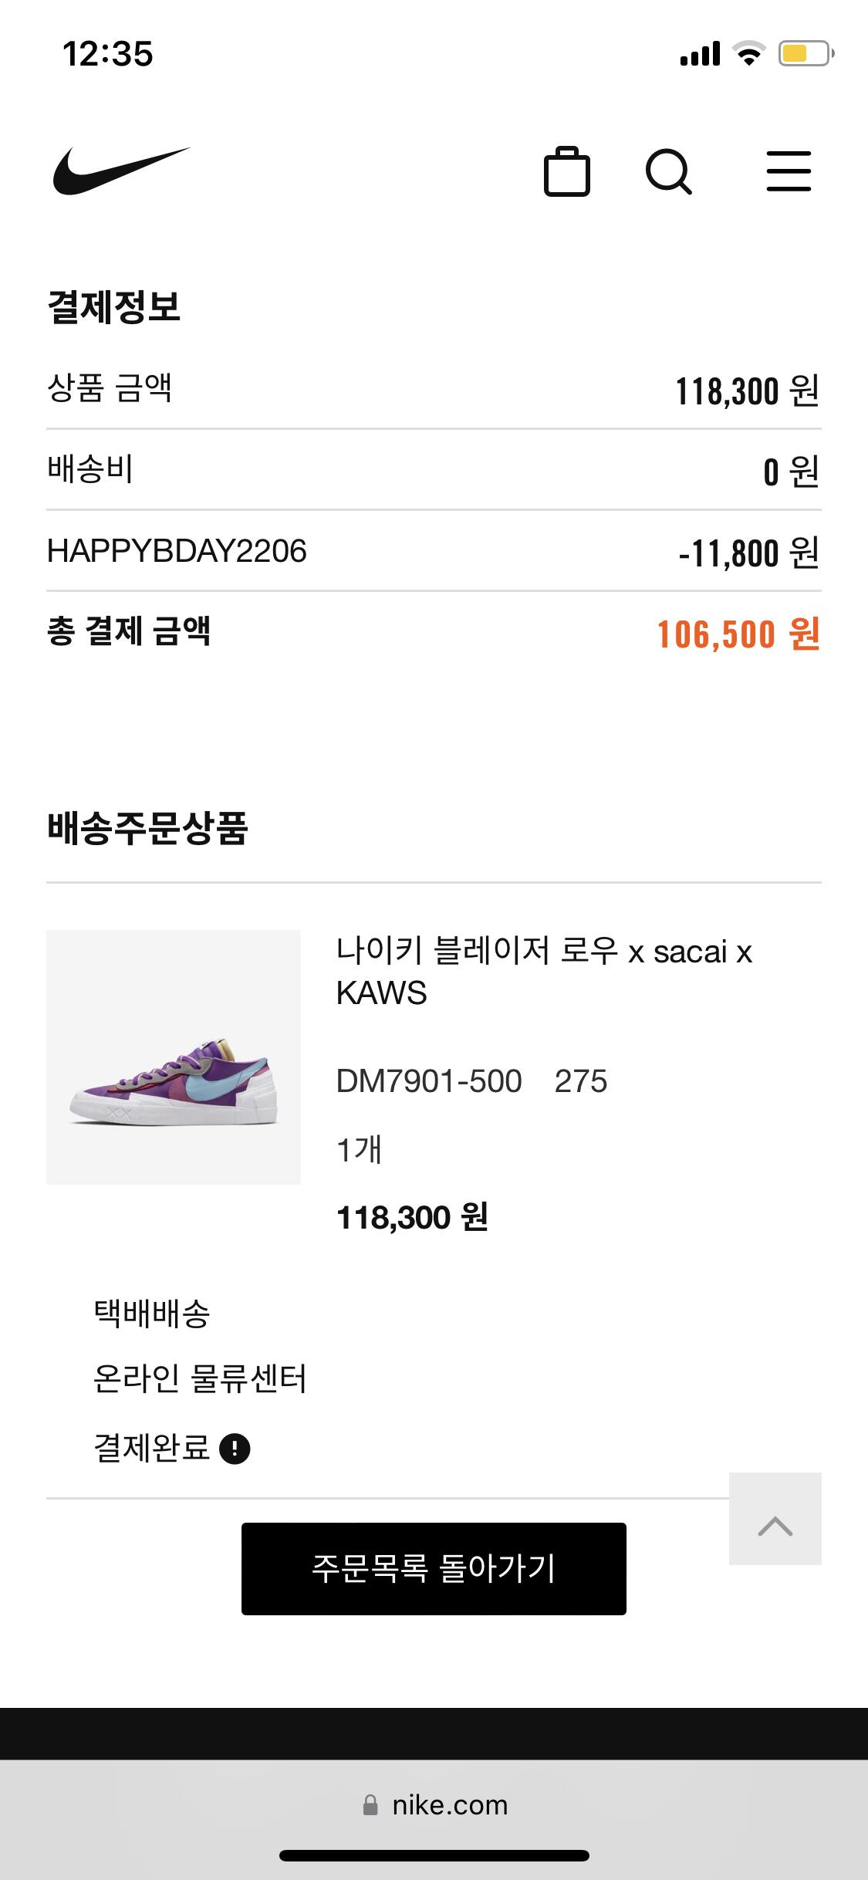Tap the info icon beside 결제완료
The image size is (868, 1880).
tap(235, 1449)
